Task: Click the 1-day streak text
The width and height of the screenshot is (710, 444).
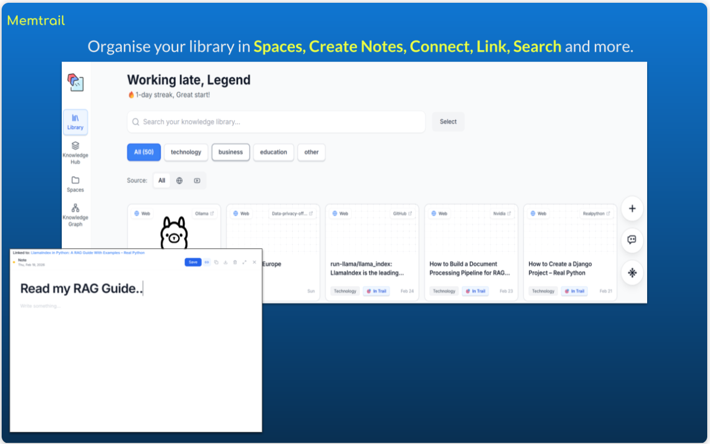Action: coord(169,95)
